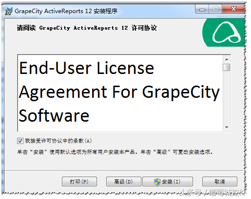Click the 打印(P) print button

coord(79,181)
